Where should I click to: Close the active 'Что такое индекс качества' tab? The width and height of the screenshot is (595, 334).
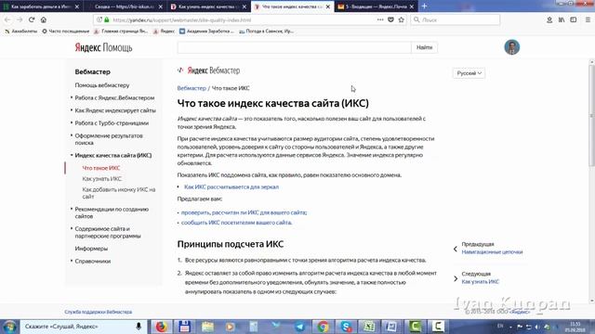(x=328, y=6)
